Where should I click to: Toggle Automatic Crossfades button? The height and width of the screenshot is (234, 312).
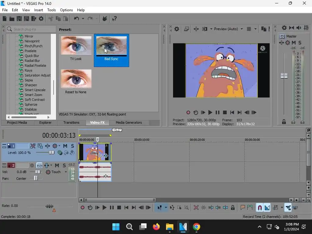(267, 208)
